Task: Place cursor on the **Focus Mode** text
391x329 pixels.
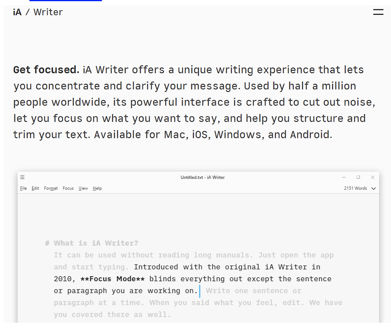Action: pos(112,279)
